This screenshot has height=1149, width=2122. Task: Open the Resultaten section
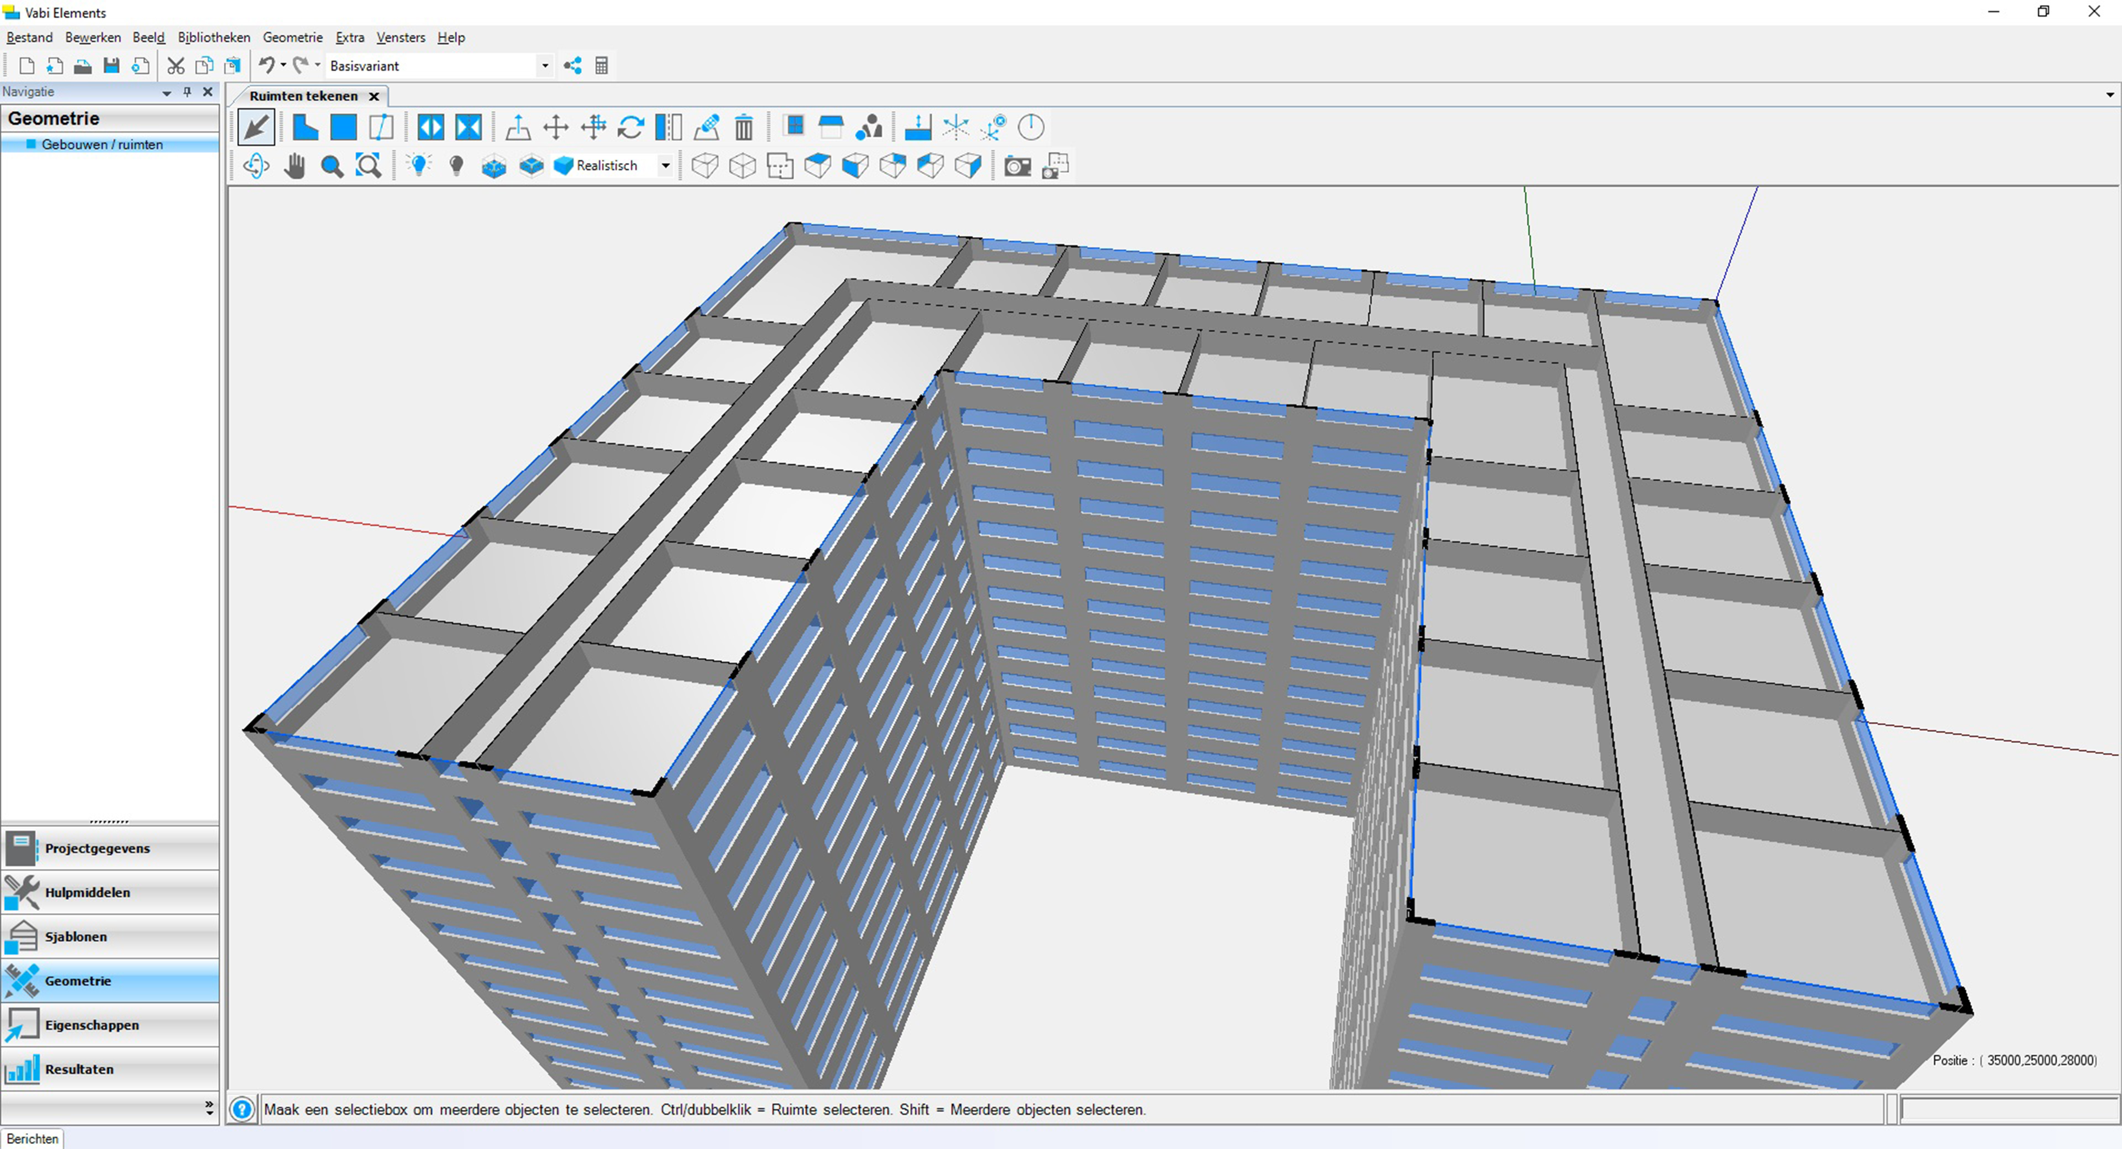point(110,1070)
